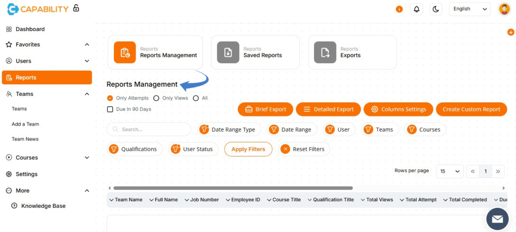Go to the next page arrows
Viewport: 516px width, 232px height.
(498, 171)
